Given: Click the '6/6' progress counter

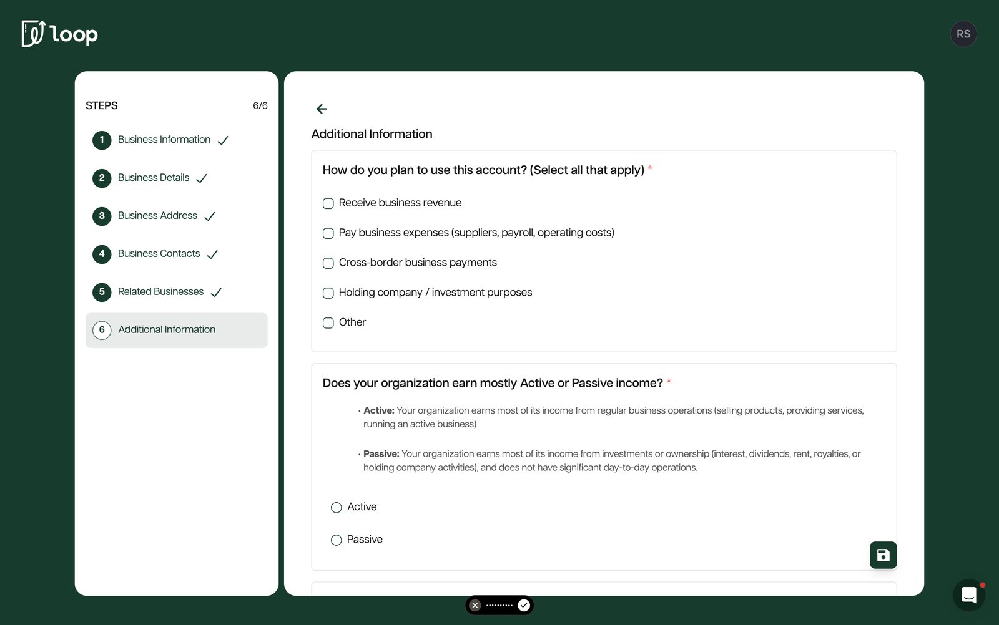Looking at the screenshot, I should [260, 106].
